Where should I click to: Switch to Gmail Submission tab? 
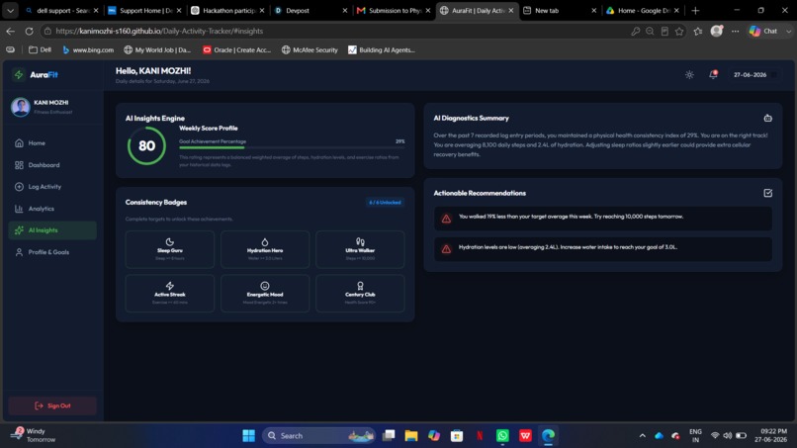coord(394,10)
